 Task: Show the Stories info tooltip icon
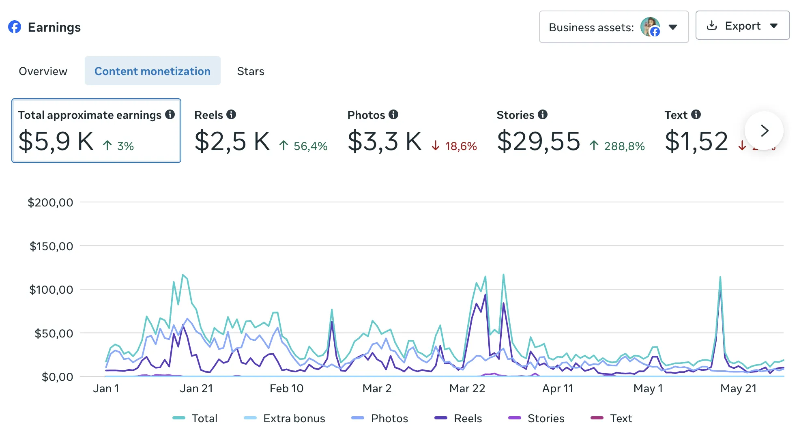click(543, 115)
